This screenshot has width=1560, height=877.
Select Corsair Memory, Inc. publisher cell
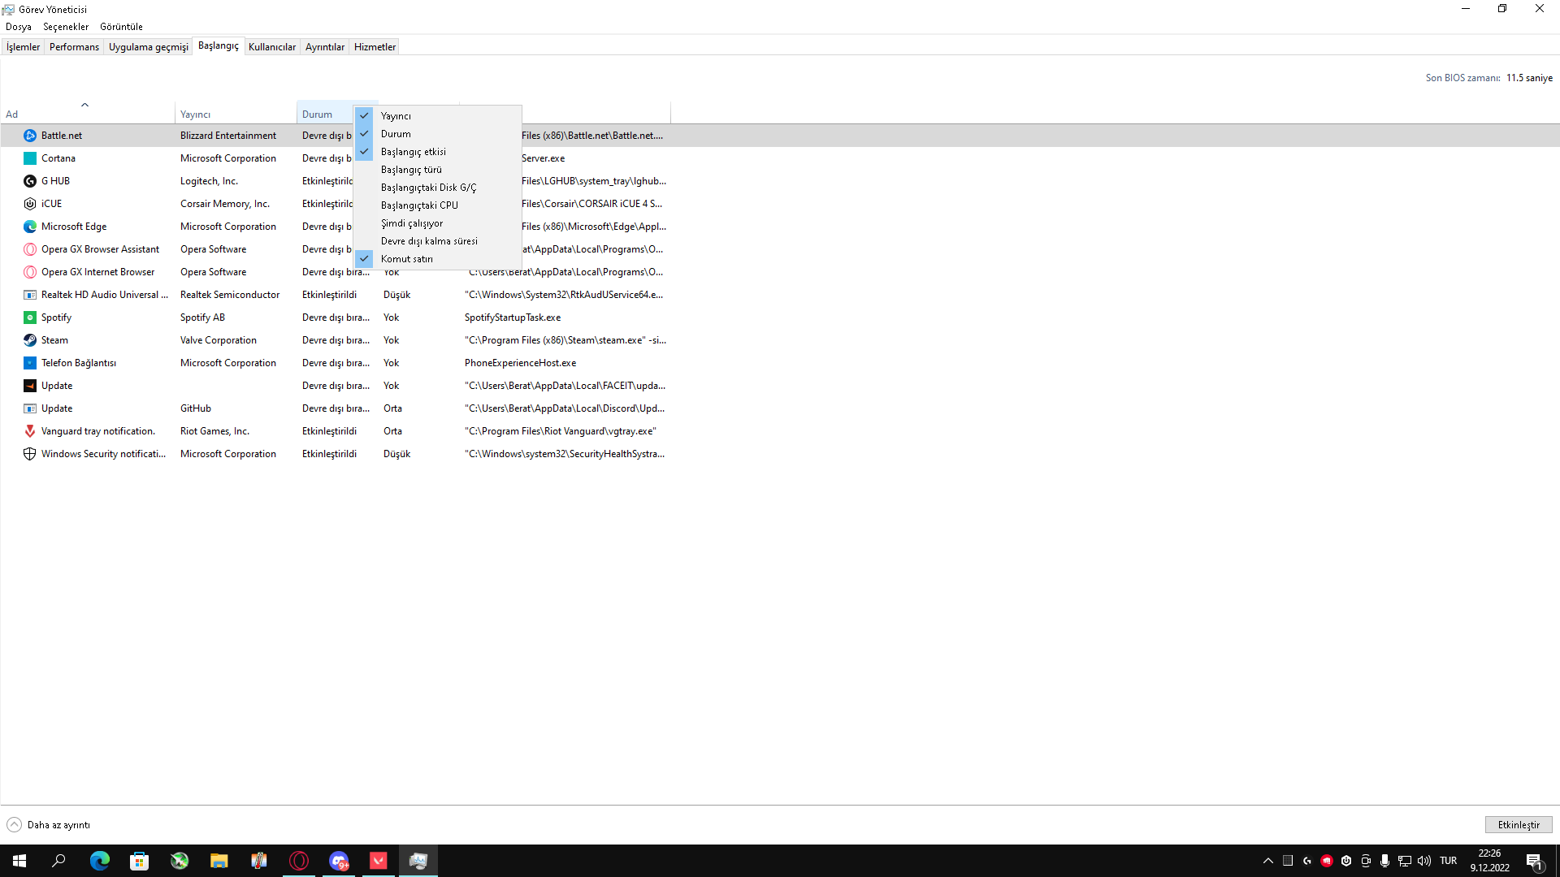click(x=225, y=204)
